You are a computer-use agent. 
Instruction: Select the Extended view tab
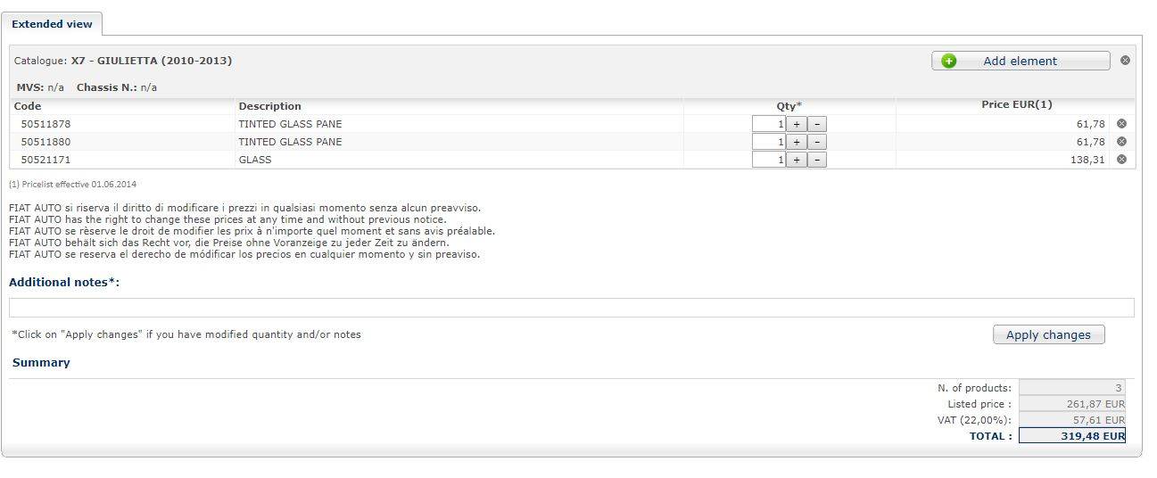click(x=52, y=24)
